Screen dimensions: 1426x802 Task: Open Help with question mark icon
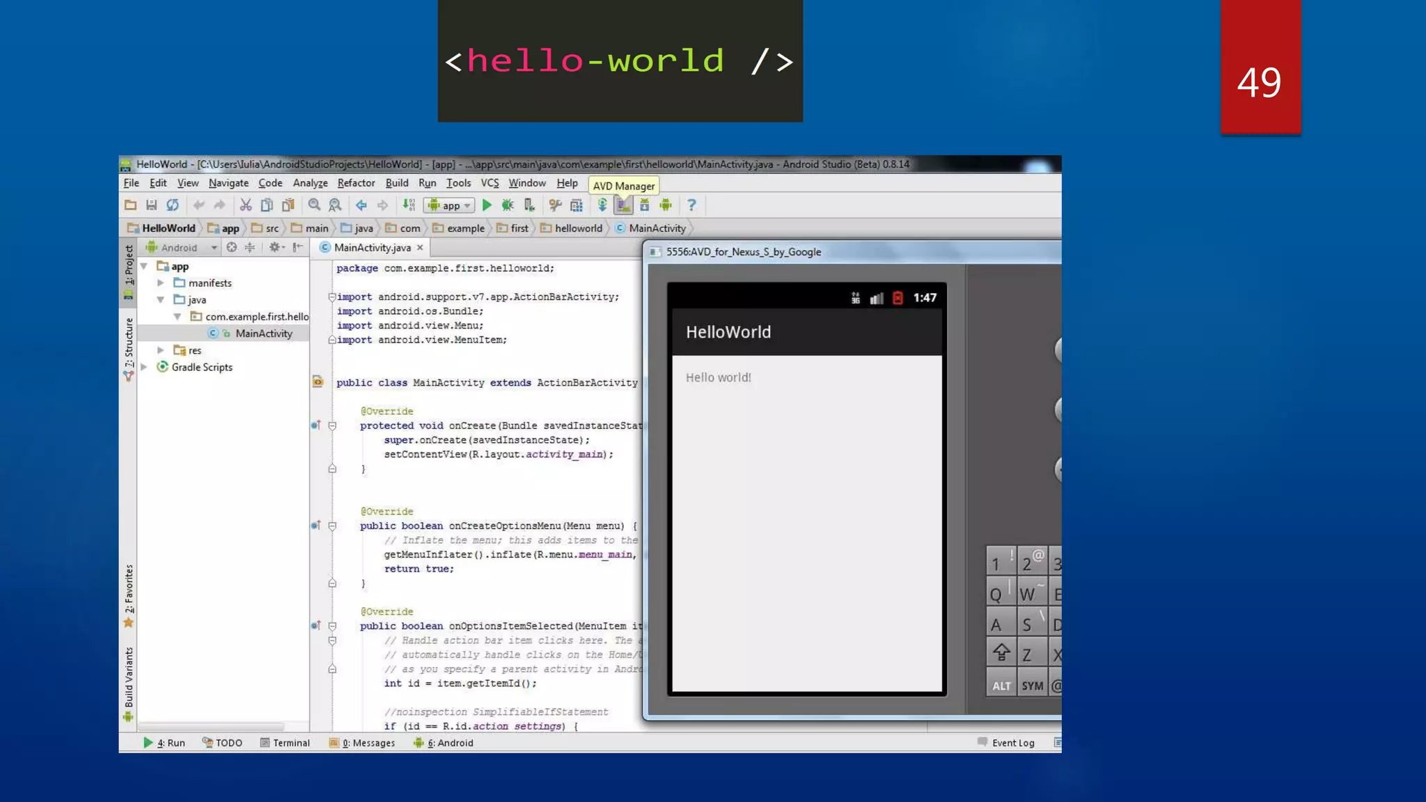coord(691,205)
